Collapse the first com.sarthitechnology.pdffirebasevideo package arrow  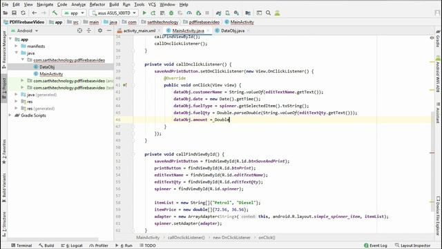coord(23,60)
